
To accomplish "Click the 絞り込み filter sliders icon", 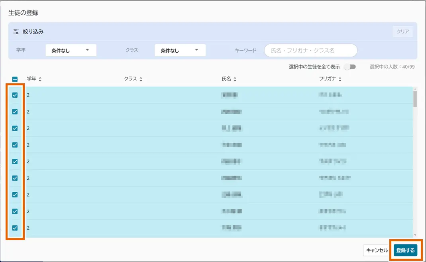I will (x=16, y=31).
